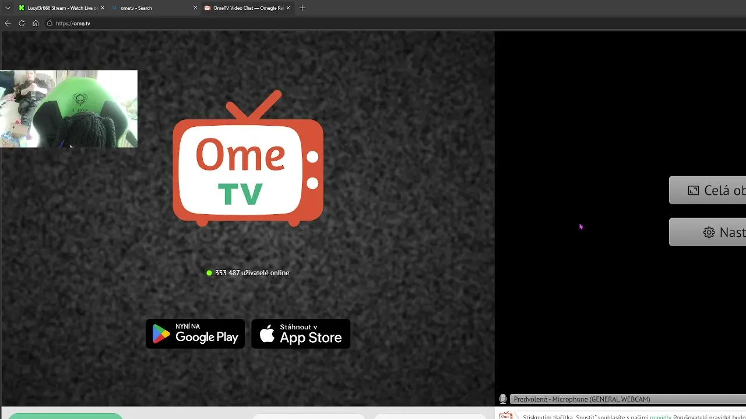Viewport: 746px width, 419px height.
Task: Close the Lucyf3r666 Stream tab
Action: coord(103,8)
